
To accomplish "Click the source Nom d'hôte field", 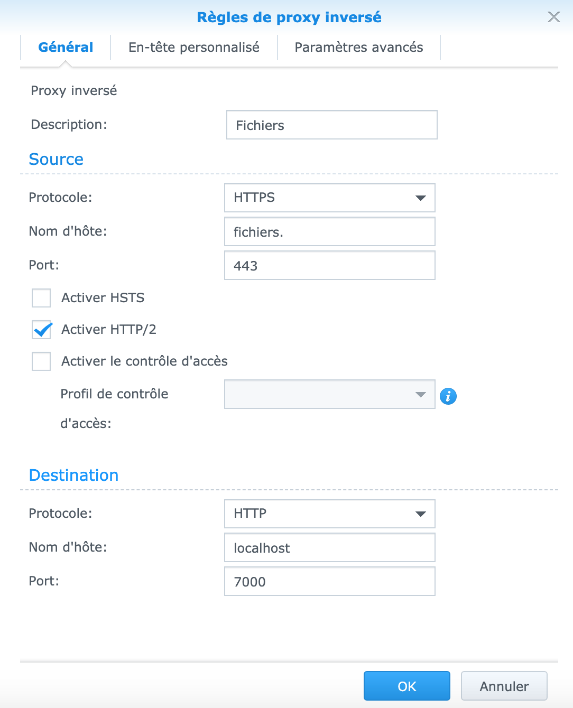I will [330, 231].
